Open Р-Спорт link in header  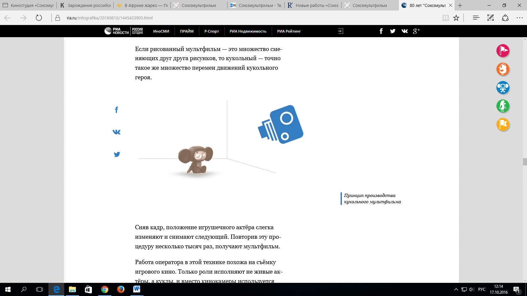211,31
